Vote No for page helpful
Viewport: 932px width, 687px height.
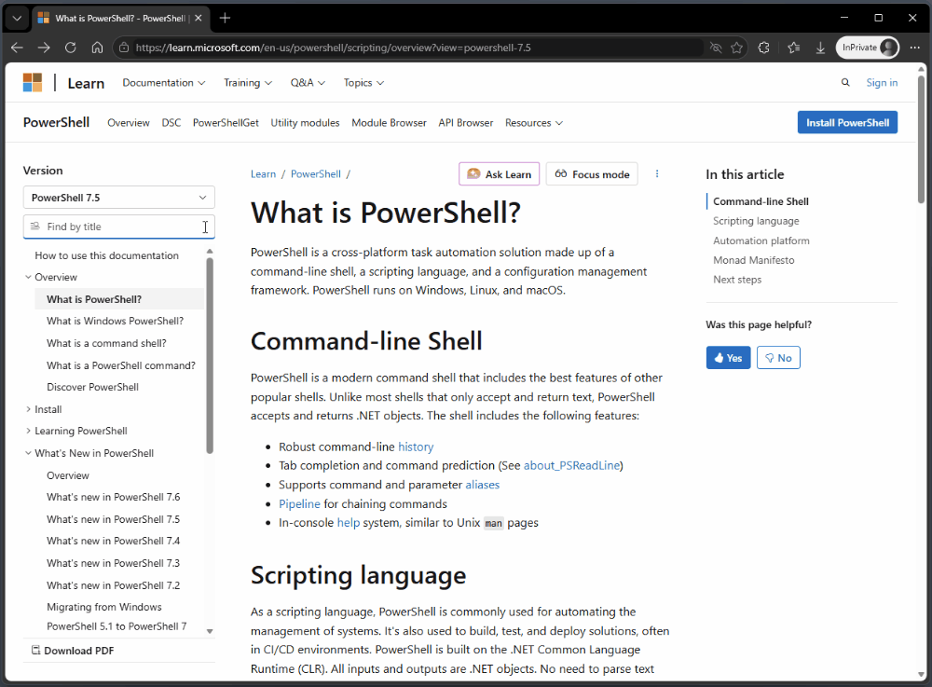[x=778, y=358]
